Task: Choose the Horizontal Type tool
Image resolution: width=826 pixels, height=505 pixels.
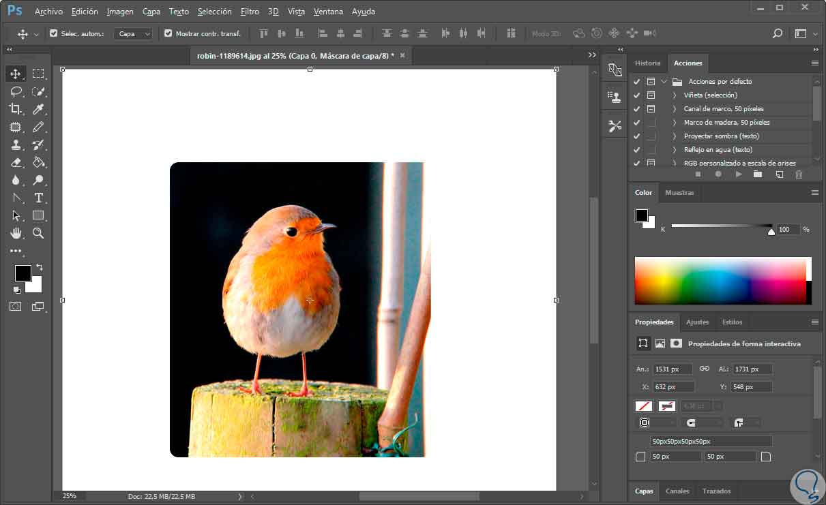Action: click(38, 198)
